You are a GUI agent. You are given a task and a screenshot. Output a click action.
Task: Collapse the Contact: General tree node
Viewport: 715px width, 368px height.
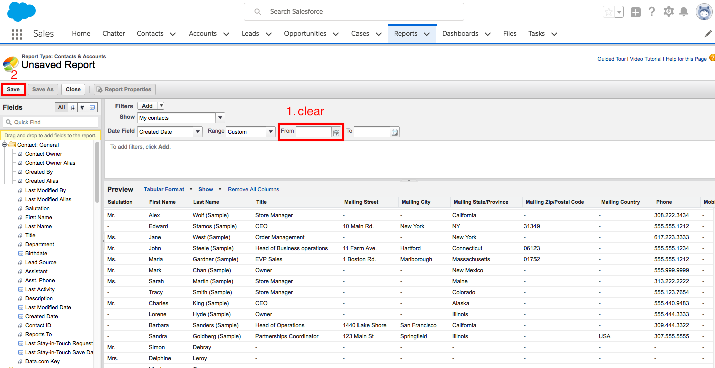4,145
